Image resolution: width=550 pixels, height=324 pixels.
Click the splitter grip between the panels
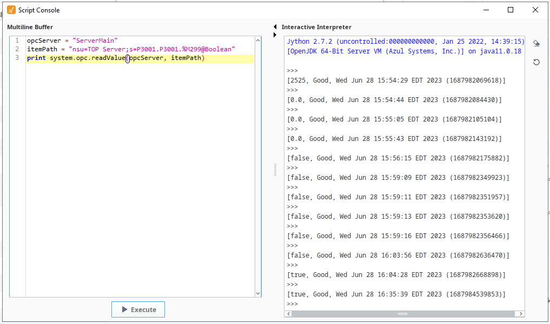click(x=275, y=170)
